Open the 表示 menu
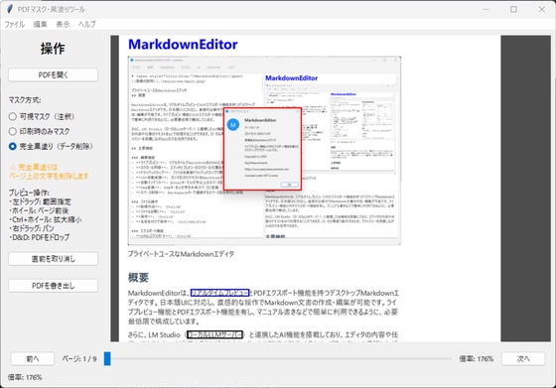Viewport: 556px width, 388px height. 63,25
